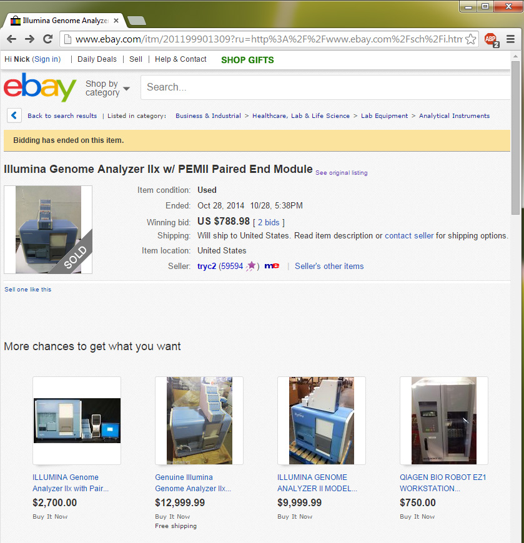Open the Adblock Plus extension icon
The width and height of the screenshot is (524, 543).
point(492,40)
